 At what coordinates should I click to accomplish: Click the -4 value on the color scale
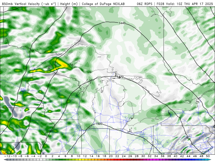coord(33,156)
